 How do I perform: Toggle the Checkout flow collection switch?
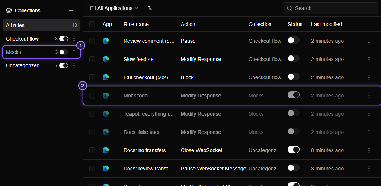tap(64, 39)
